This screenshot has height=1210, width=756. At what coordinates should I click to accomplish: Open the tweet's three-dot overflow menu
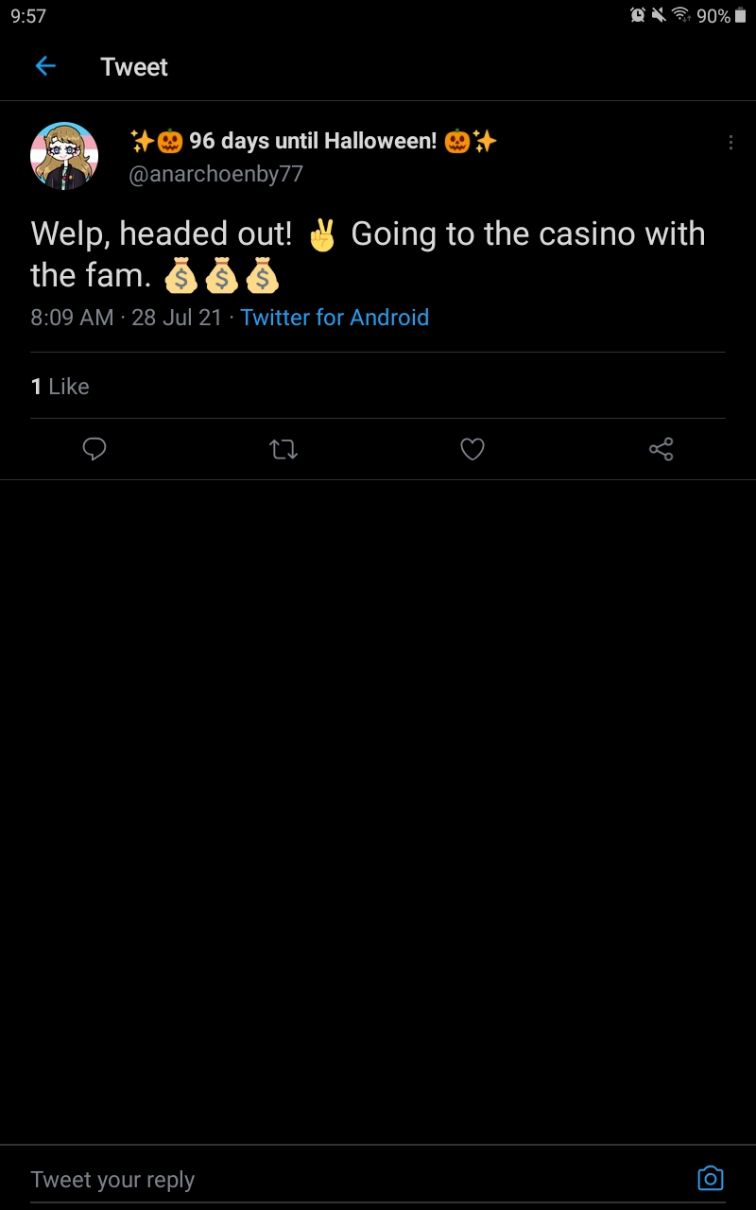coord(730,143)
